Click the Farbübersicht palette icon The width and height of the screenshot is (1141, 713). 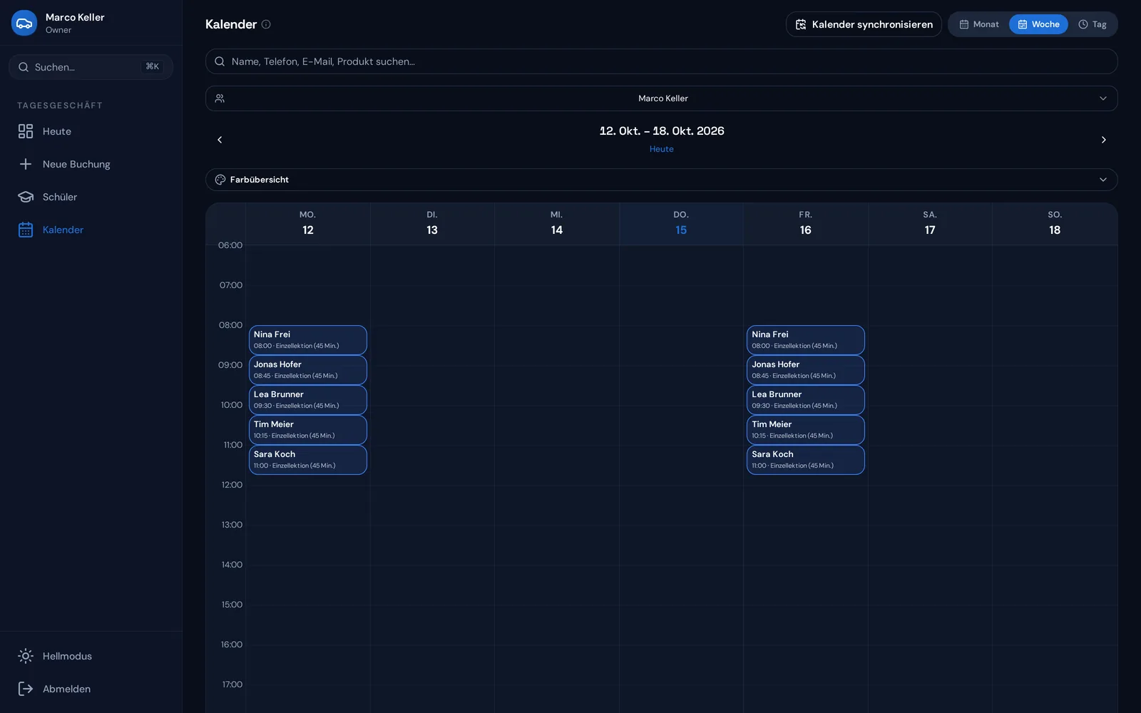(220, 180)
